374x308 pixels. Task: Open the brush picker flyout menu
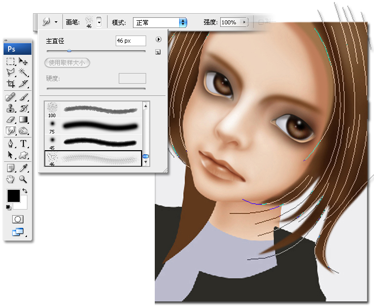tap(158, 40)
